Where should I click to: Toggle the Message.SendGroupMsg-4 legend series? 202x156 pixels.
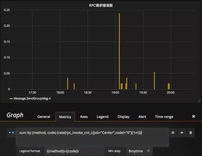[x=32, y=99]
